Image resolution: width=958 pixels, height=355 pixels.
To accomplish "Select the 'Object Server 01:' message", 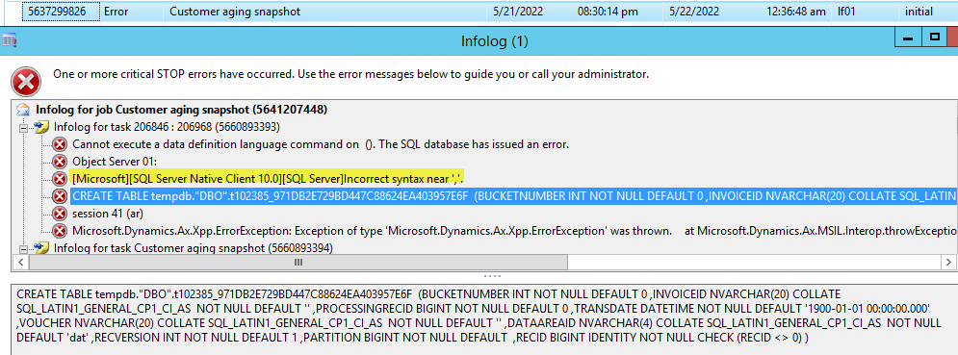I will point(115,162).
